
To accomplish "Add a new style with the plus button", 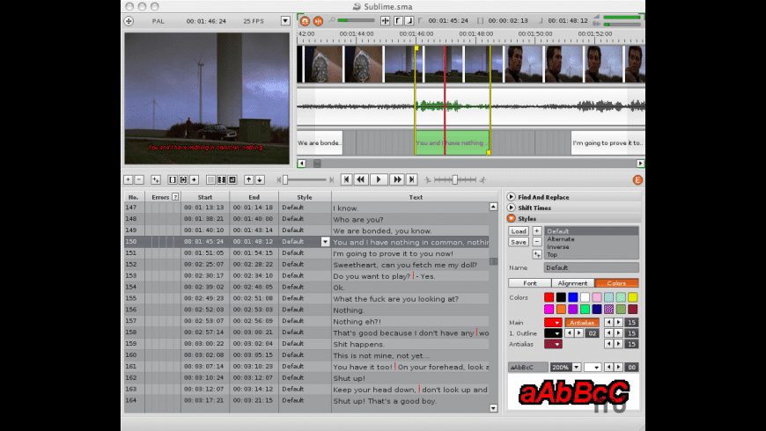I will pyautogui.click(x=536, y=230).
